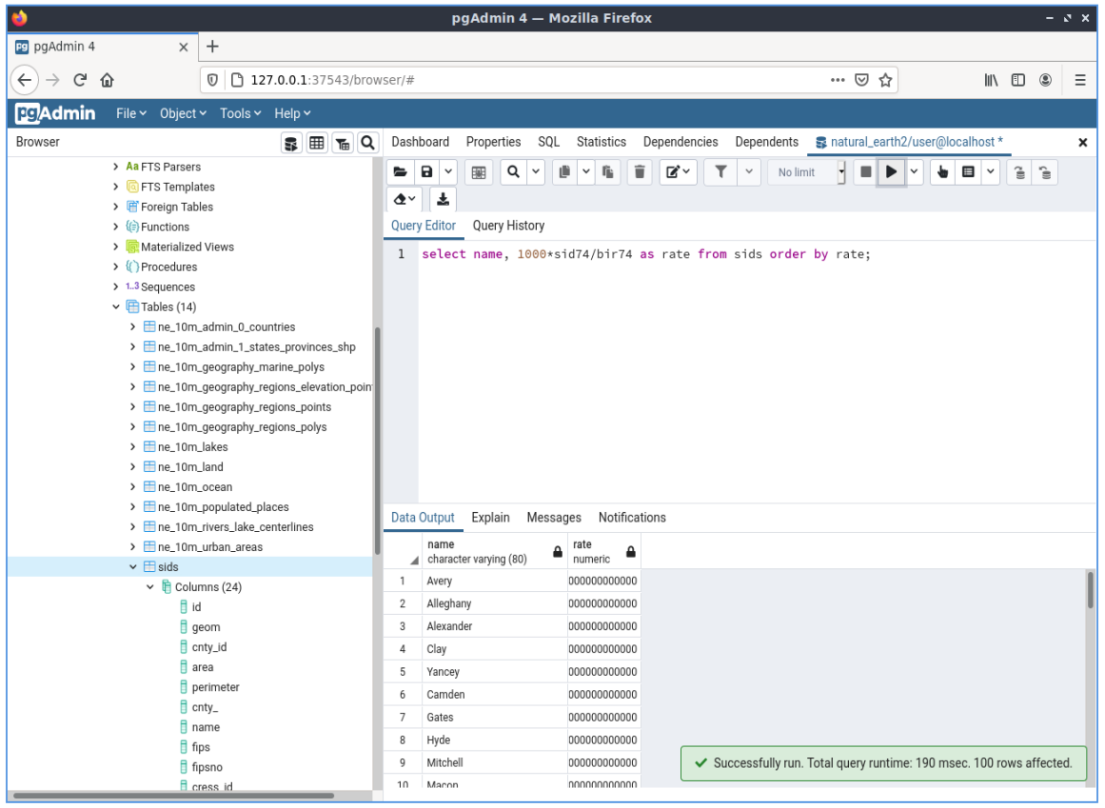Switch to the SQL tab

[x=549, y=142]
